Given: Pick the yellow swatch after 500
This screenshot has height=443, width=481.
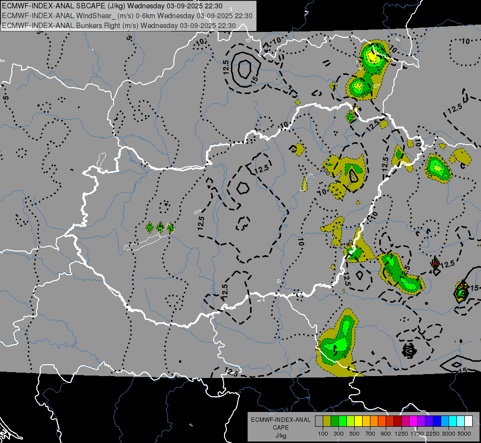Looking at the screenshot, I should [x=358, y=421].
